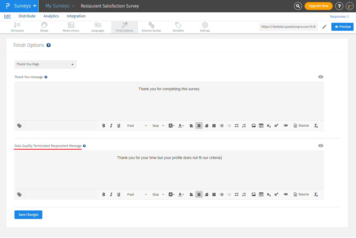Open Advance Quotas
This screenshot has height=238, width=356.
click(151, 27)
